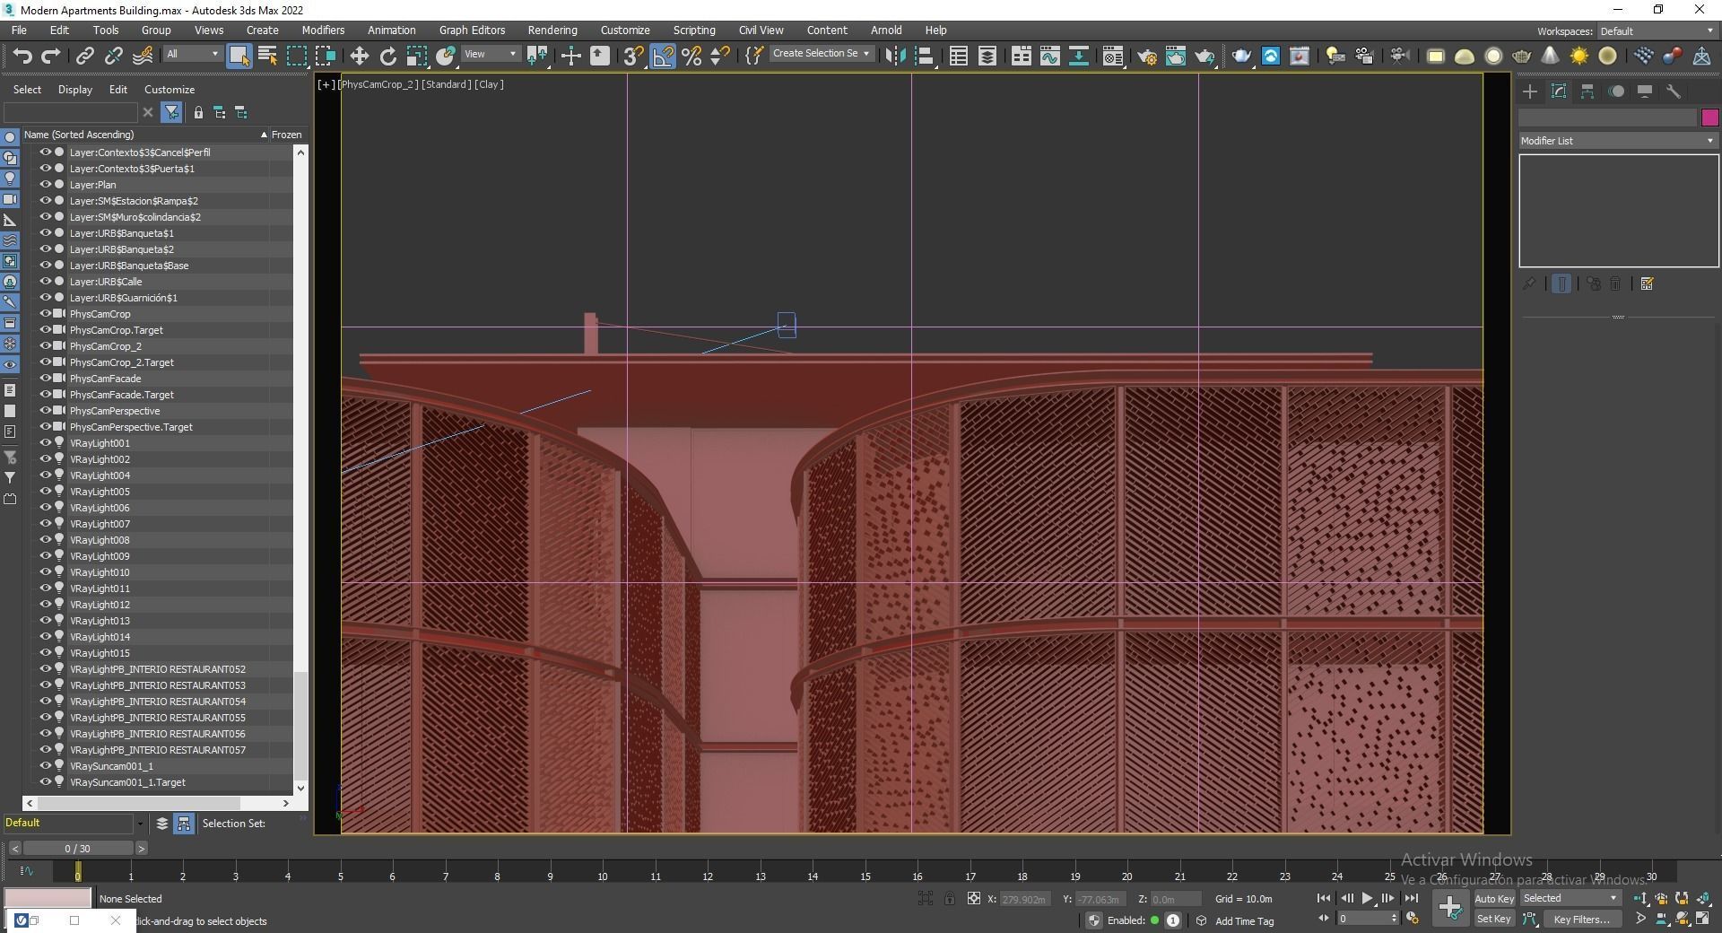Click the Play Animation button
Image resolution: width=1722 pixels, height=933 pixels.
pyautogui.click(x=1367, y=898)
